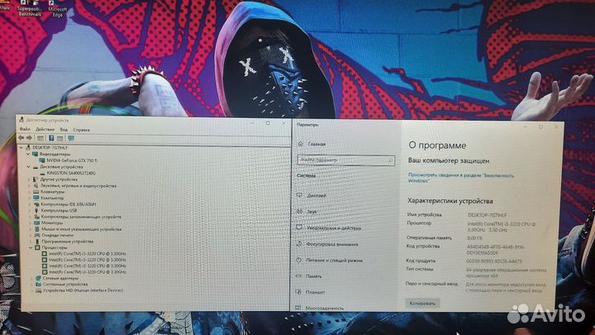Open Многозадачность settings page
The height and width of the screenshot is (335, 595).
[325, 308]
